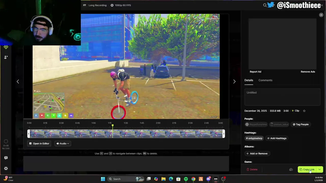Close the clip details panel
The height and width of the screenshot is (183, 326).
coord(321,15)
